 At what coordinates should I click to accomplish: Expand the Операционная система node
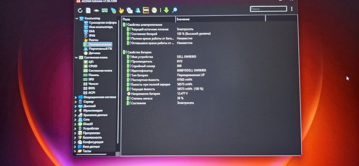click(76, 97)
